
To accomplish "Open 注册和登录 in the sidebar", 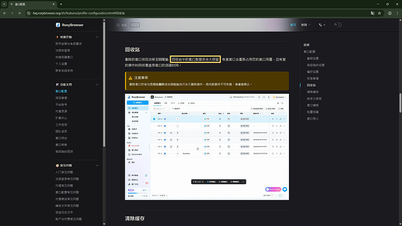I will [x=63, y=51].
